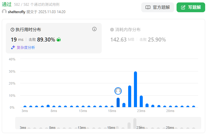Open the 官方题解 official solution
Screen dimensions: 207x134
pos(157,7)
